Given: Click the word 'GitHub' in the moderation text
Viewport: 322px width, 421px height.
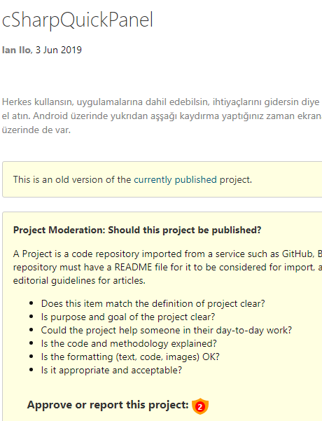Looking at the screenshot, I should click(297, 254).
